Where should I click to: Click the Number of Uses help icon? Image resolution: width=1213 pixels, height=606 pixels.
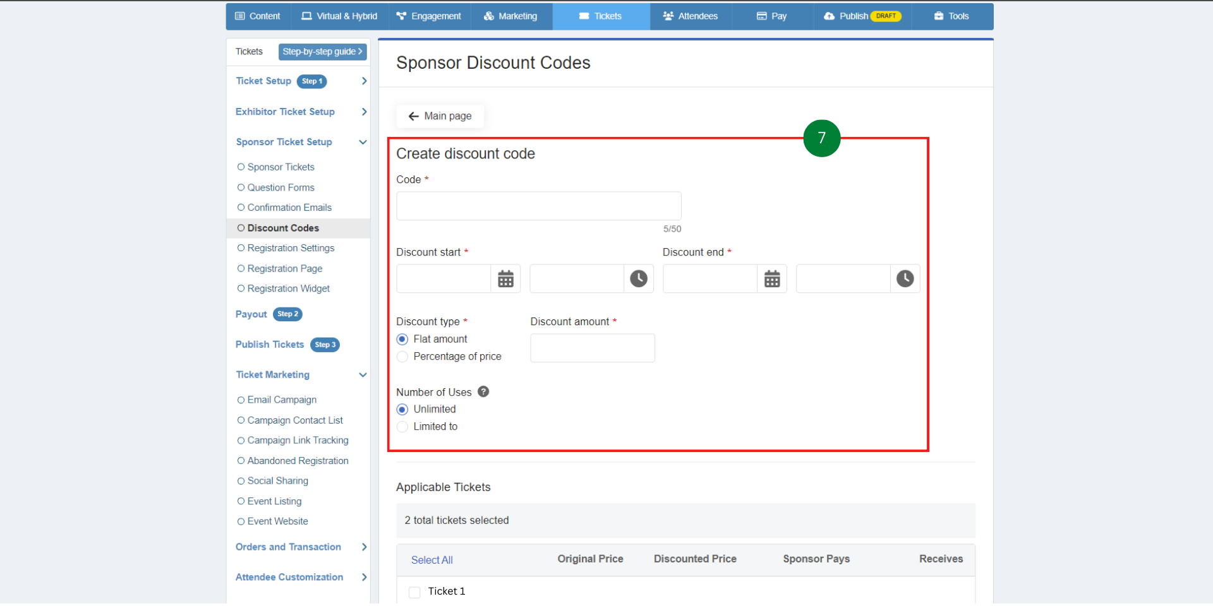point(483,392)
